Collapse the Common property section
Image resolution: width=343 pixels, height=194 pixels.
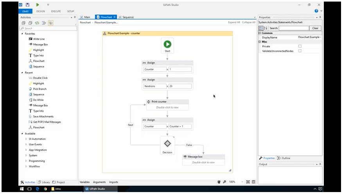(260, 33)
